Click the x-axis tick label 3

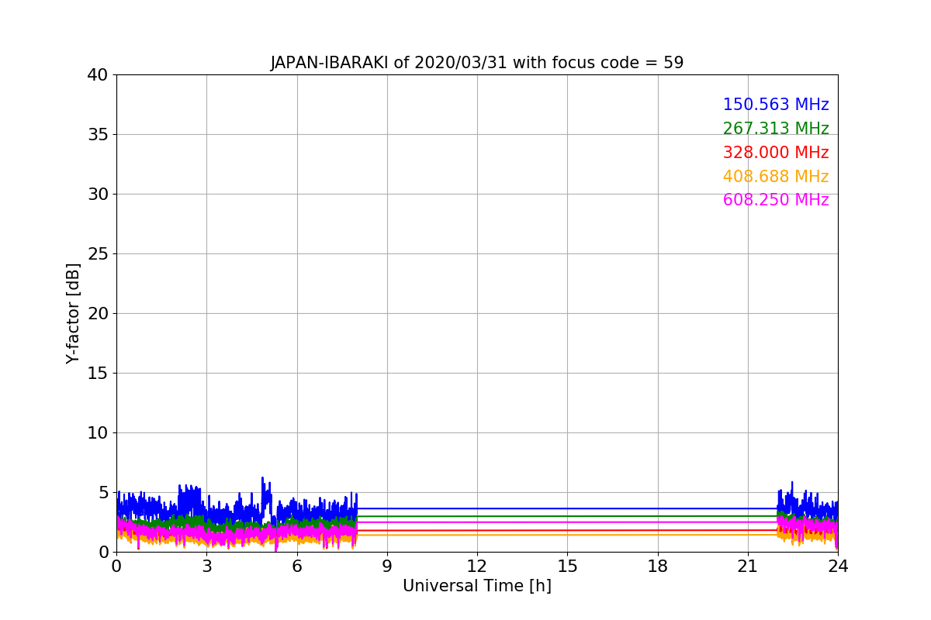click(206, 567)
